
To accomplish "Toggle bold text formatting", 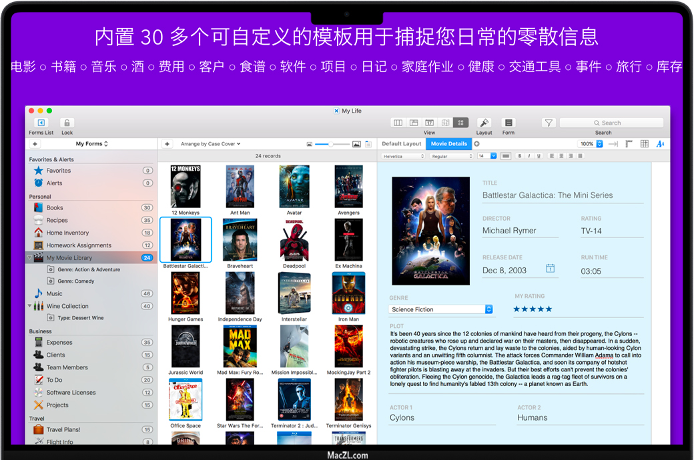I will point(519,156).
